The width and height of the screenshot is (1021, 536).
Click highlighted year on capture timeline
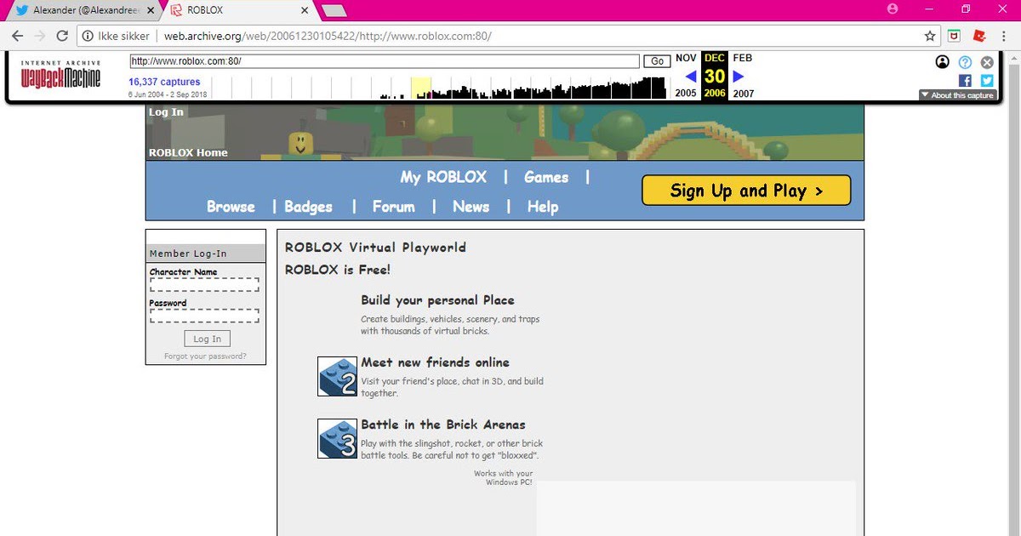[420, 88]
